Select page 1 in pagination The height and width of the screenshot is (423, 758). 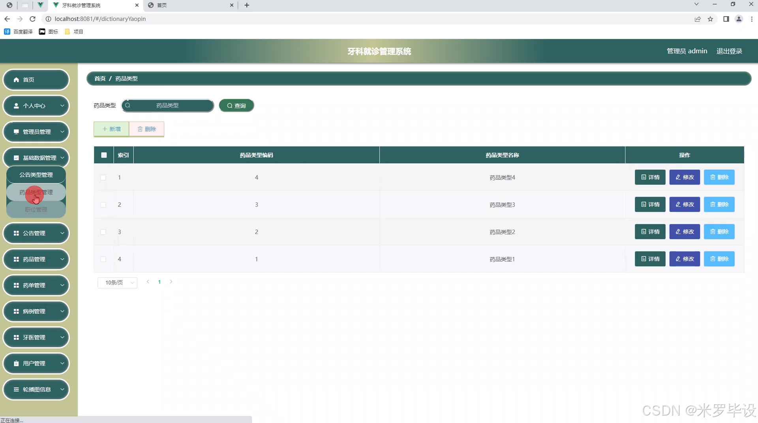159,282
